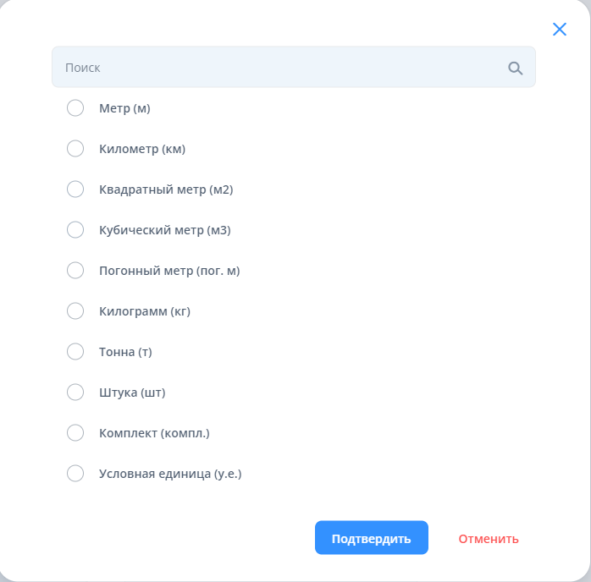Select the Тонна (т) radio button

point(75,352)
